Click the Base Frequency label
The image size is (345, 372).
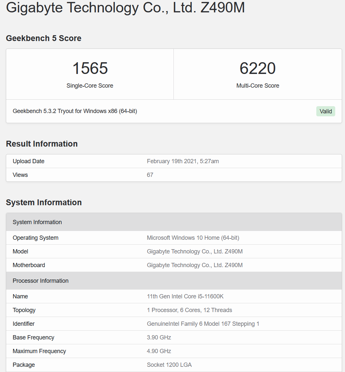click(x=34, y=337)
